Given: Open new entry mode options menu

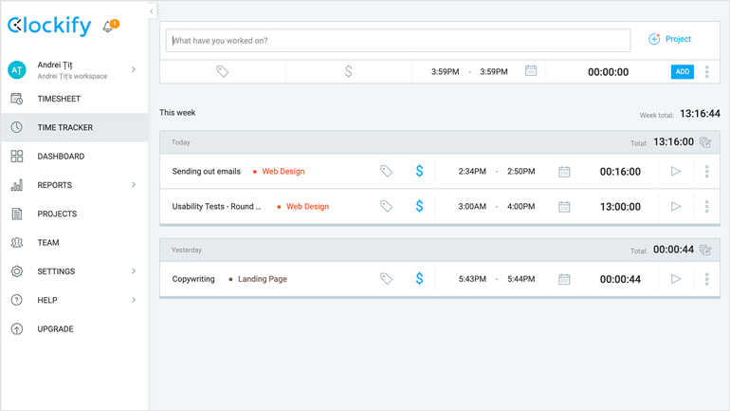Looking at the screenshot, I should click(x=706, y=72).
